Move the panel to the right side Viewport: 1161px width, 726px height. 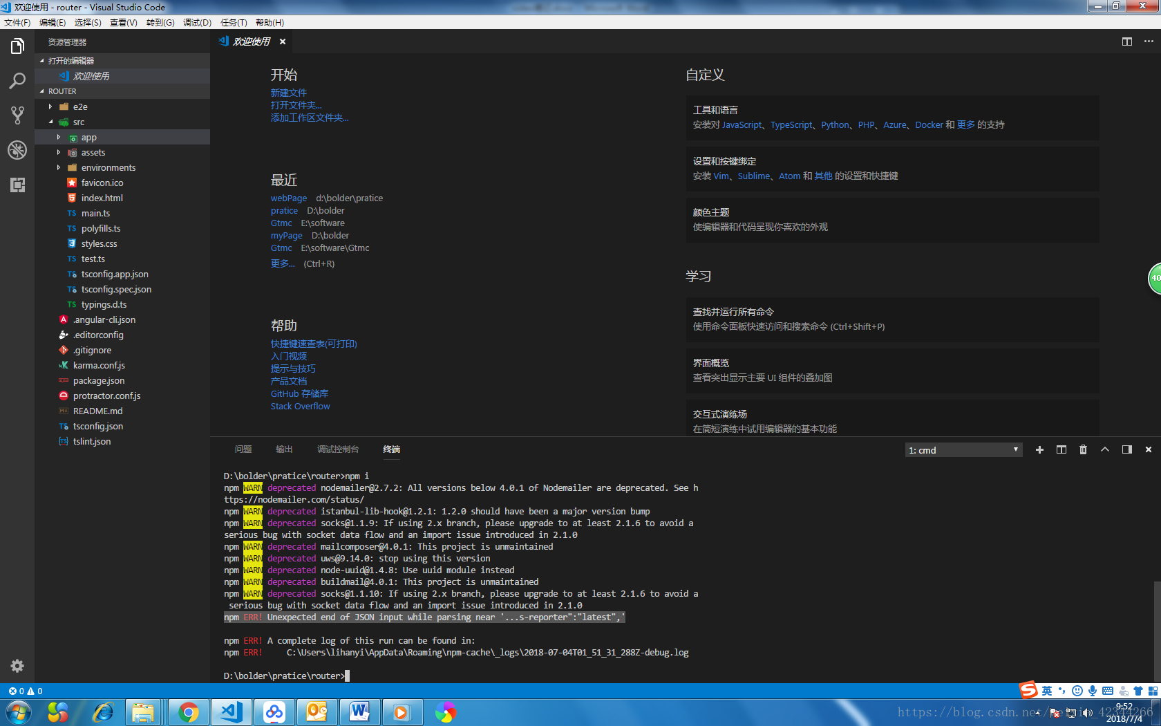pyautogui.click(x=1126, y=449)
